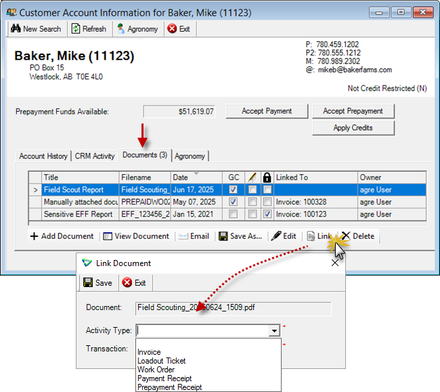
Task: Click the Link Document dialog logo icon
Action: [x=87, y=263]
